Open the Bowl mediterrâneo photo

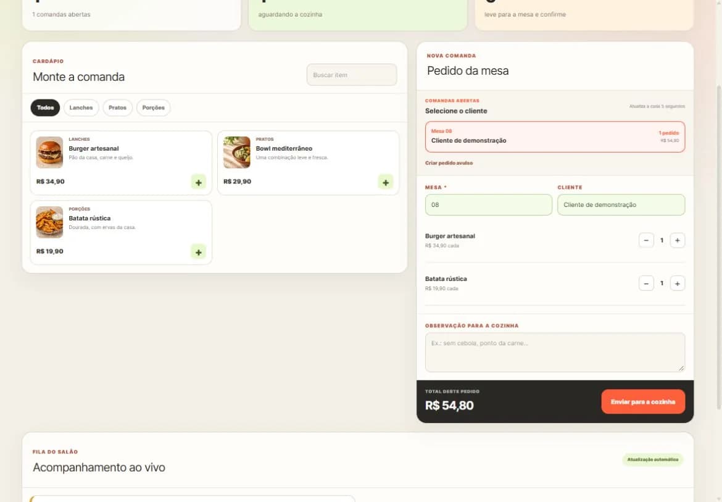(237, 153)
